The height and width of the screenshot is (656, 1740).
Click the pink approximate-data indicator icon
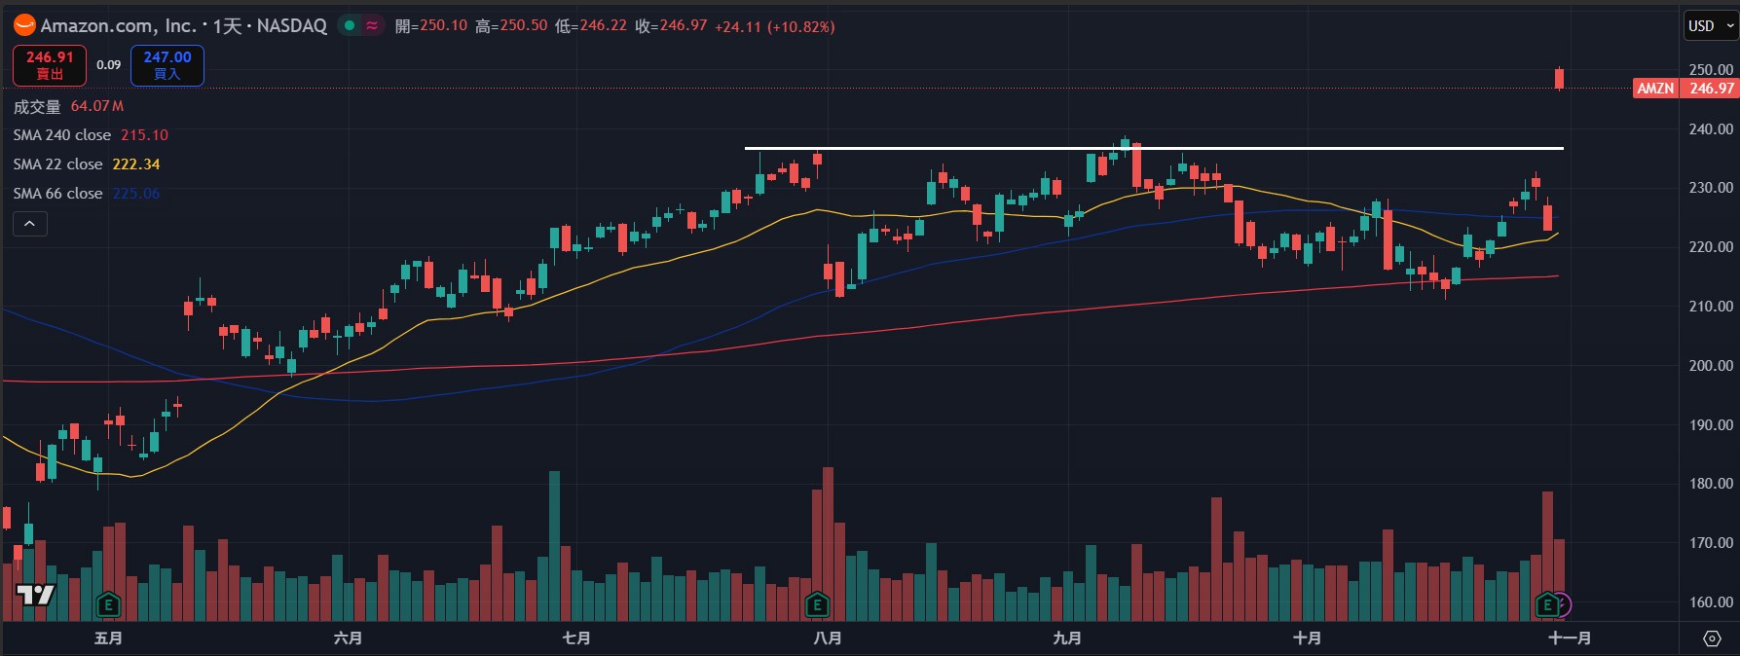(x=372, y=26)
